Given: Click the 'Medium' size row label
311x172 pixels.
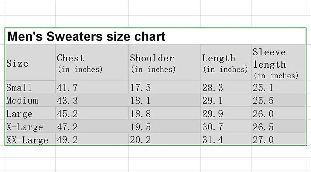Looking at the screenshot, I should [22, 100].
